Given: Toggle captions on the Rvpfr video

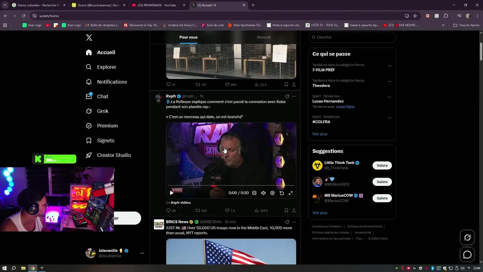Looking at the screenshot, I should click(254, 193).
